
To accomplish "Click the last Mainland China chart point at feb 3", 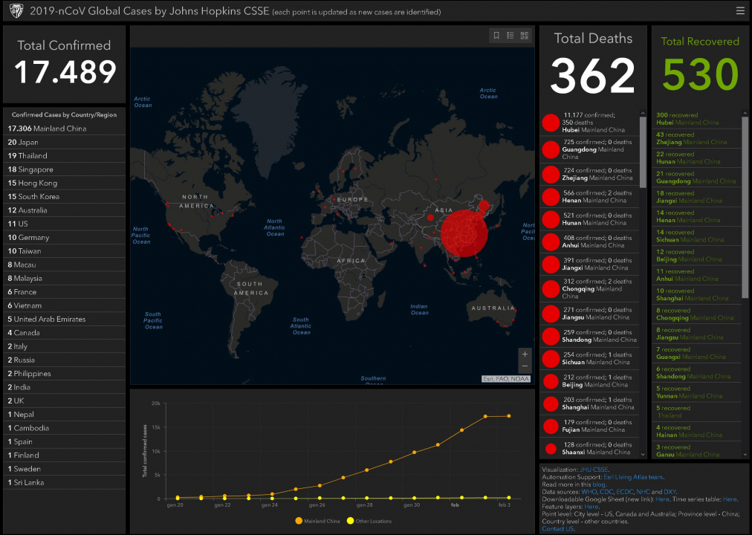I will tap(508, 416).
